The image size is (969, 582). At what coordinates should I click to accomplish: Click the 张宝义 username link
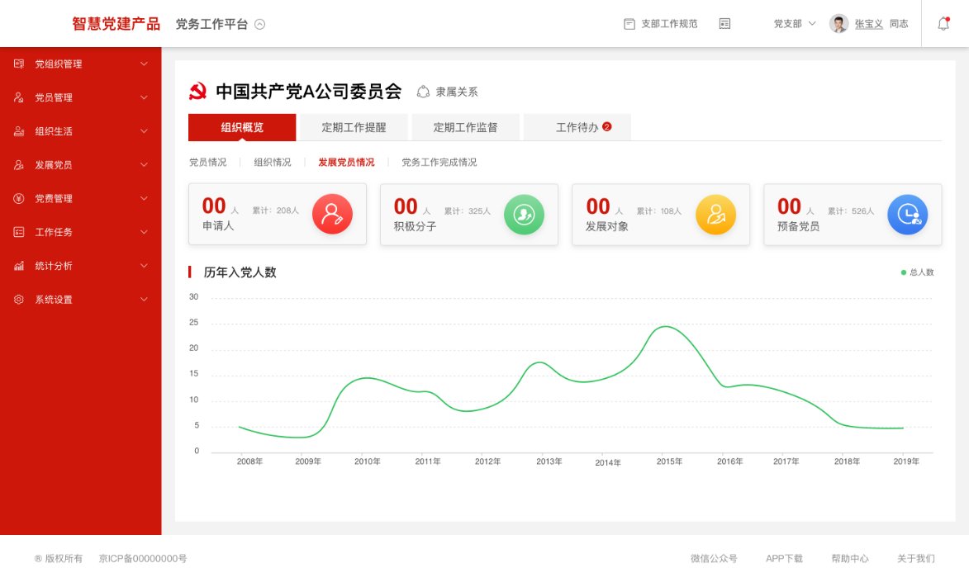(869, 23)
